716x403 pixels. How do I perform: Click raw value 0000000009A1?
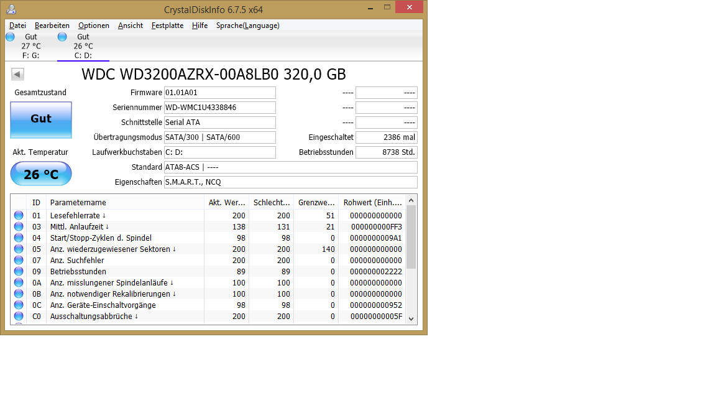[x=376, y=238]
